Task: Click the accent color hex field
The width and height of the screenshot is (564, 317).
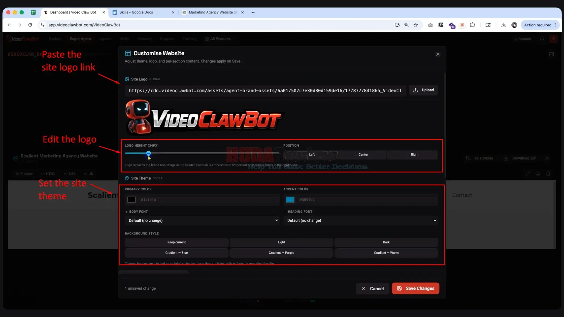Action: 367,200
